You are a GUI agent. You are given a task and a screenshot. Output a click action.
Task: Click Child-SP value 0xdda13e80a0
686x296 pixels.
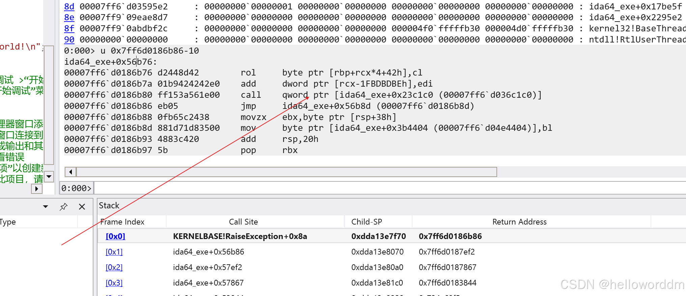377,267
